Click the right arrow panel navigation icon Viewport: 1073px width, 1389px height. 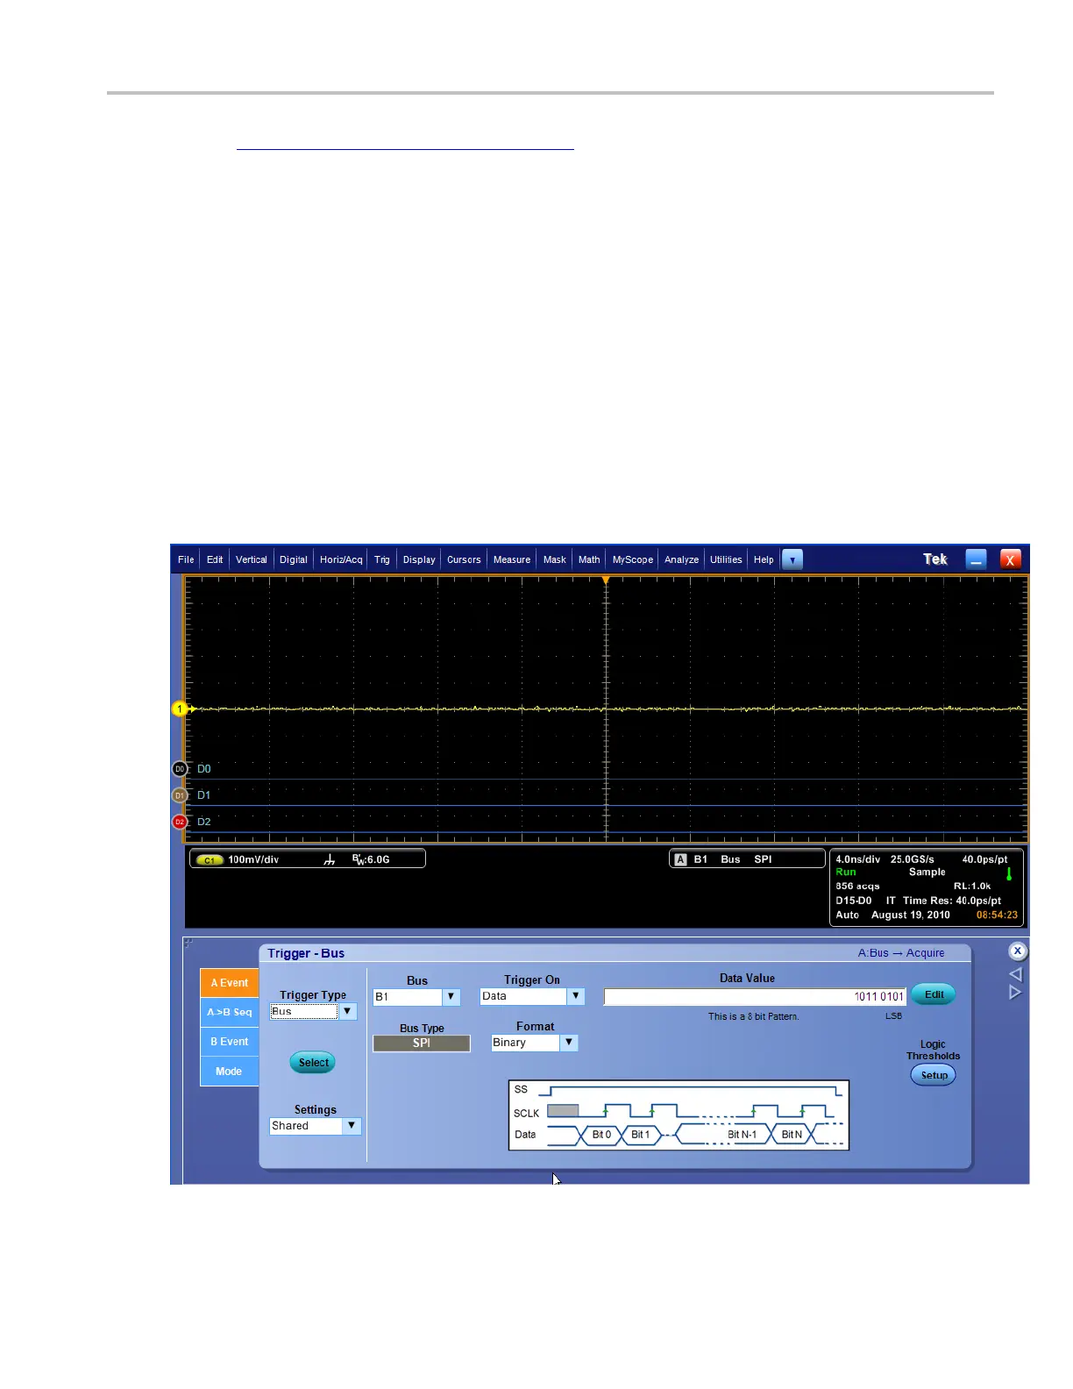pyautogui.click(x=1016, y=993)
